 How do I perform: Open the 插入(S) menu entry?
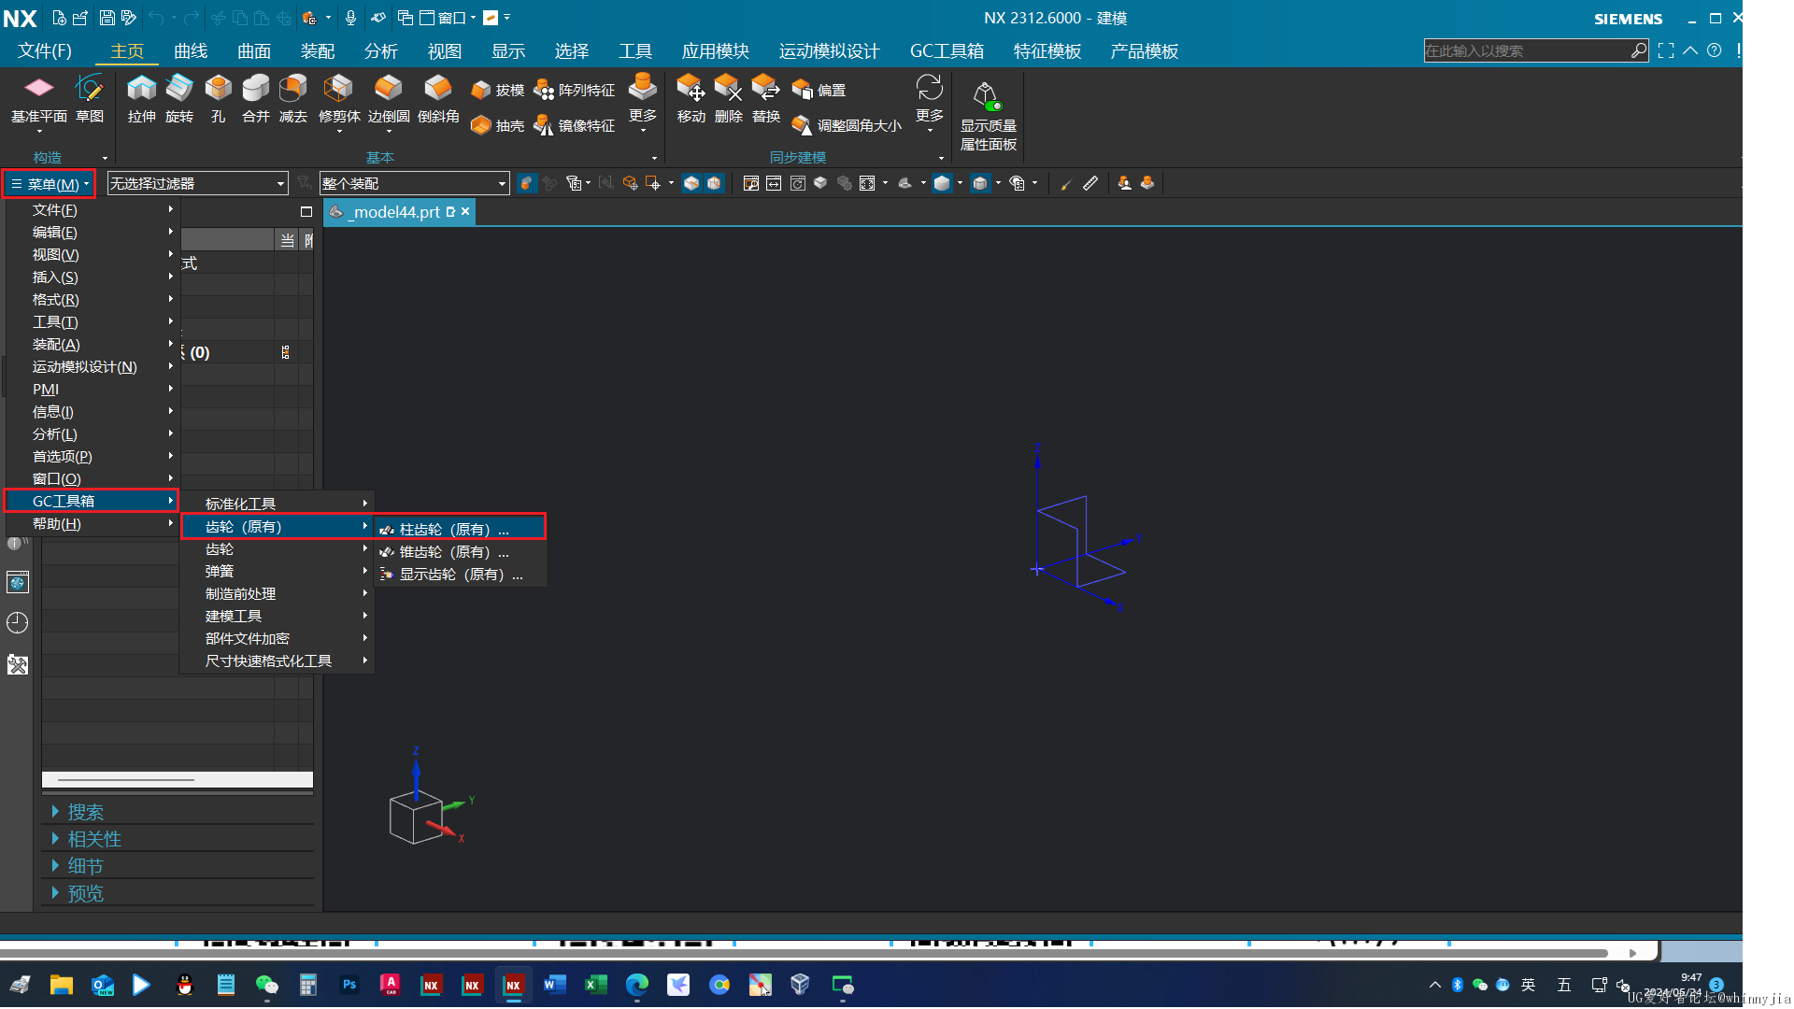tap(92, 277)
